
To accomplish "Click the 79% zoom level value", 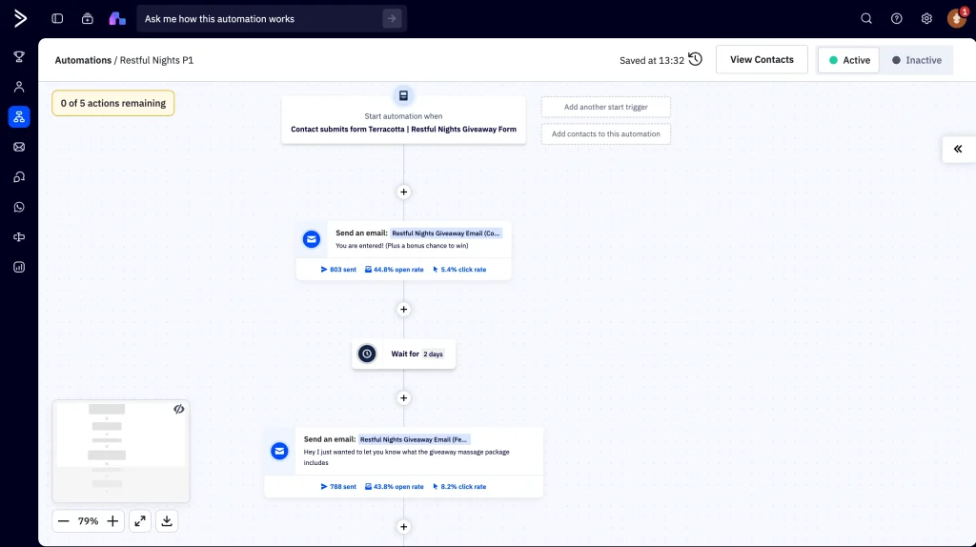I will pyautogui.click(x=88, y=521).
